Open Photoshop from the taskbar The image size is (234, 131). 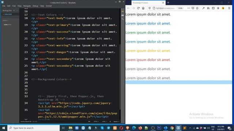click(159, 128)
